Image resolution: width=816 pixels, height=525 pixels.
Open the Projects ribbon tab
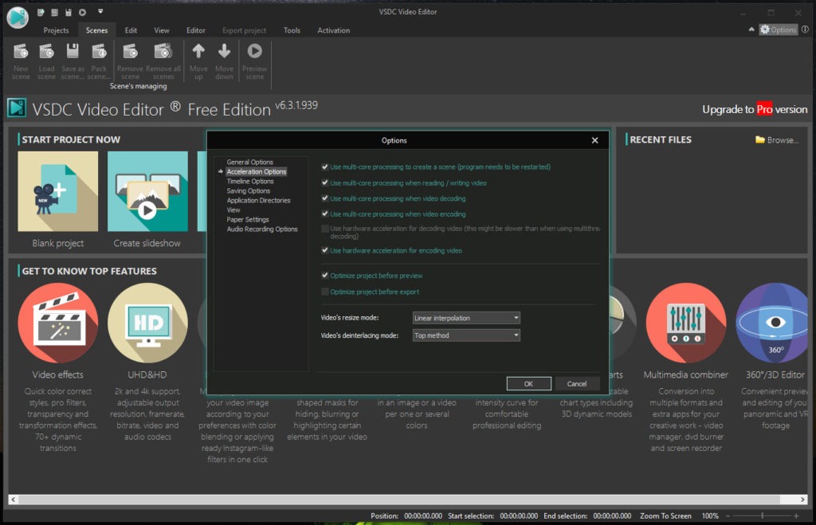pos(57,30)
